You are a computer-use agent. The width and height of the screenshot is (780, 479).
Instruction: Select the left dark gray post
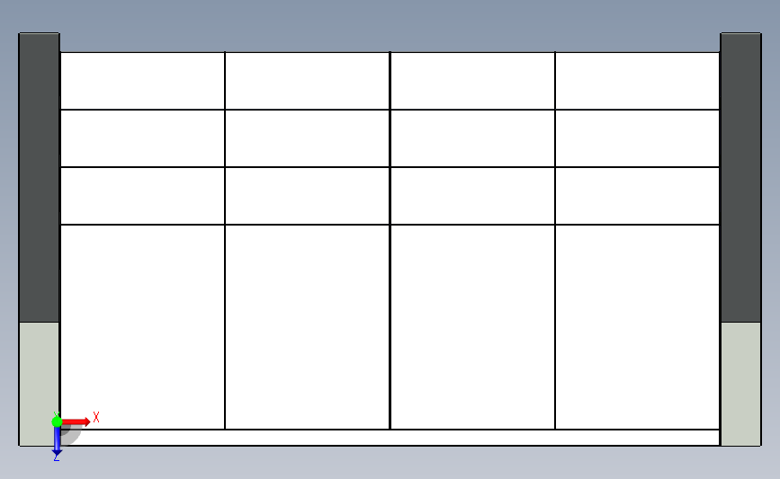(39, 177)
